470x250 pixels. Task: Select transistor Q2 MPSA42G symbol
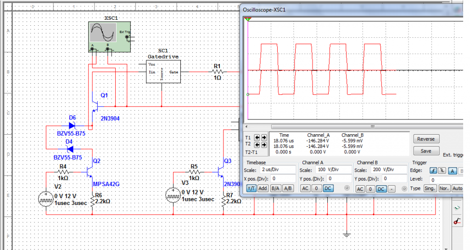90,172
